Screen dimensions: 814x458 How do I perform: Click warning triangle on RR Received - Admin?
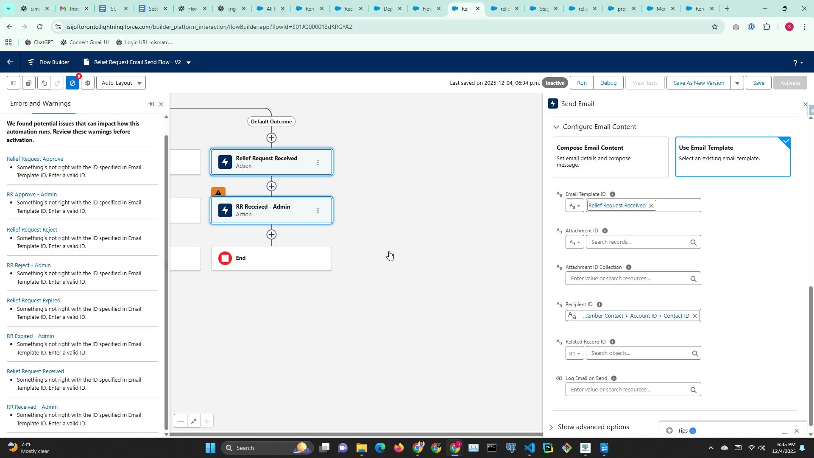click(x=218, y=192)
